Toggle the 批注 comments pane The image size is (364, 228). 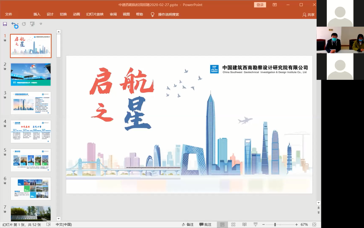[x=205, y=225]
